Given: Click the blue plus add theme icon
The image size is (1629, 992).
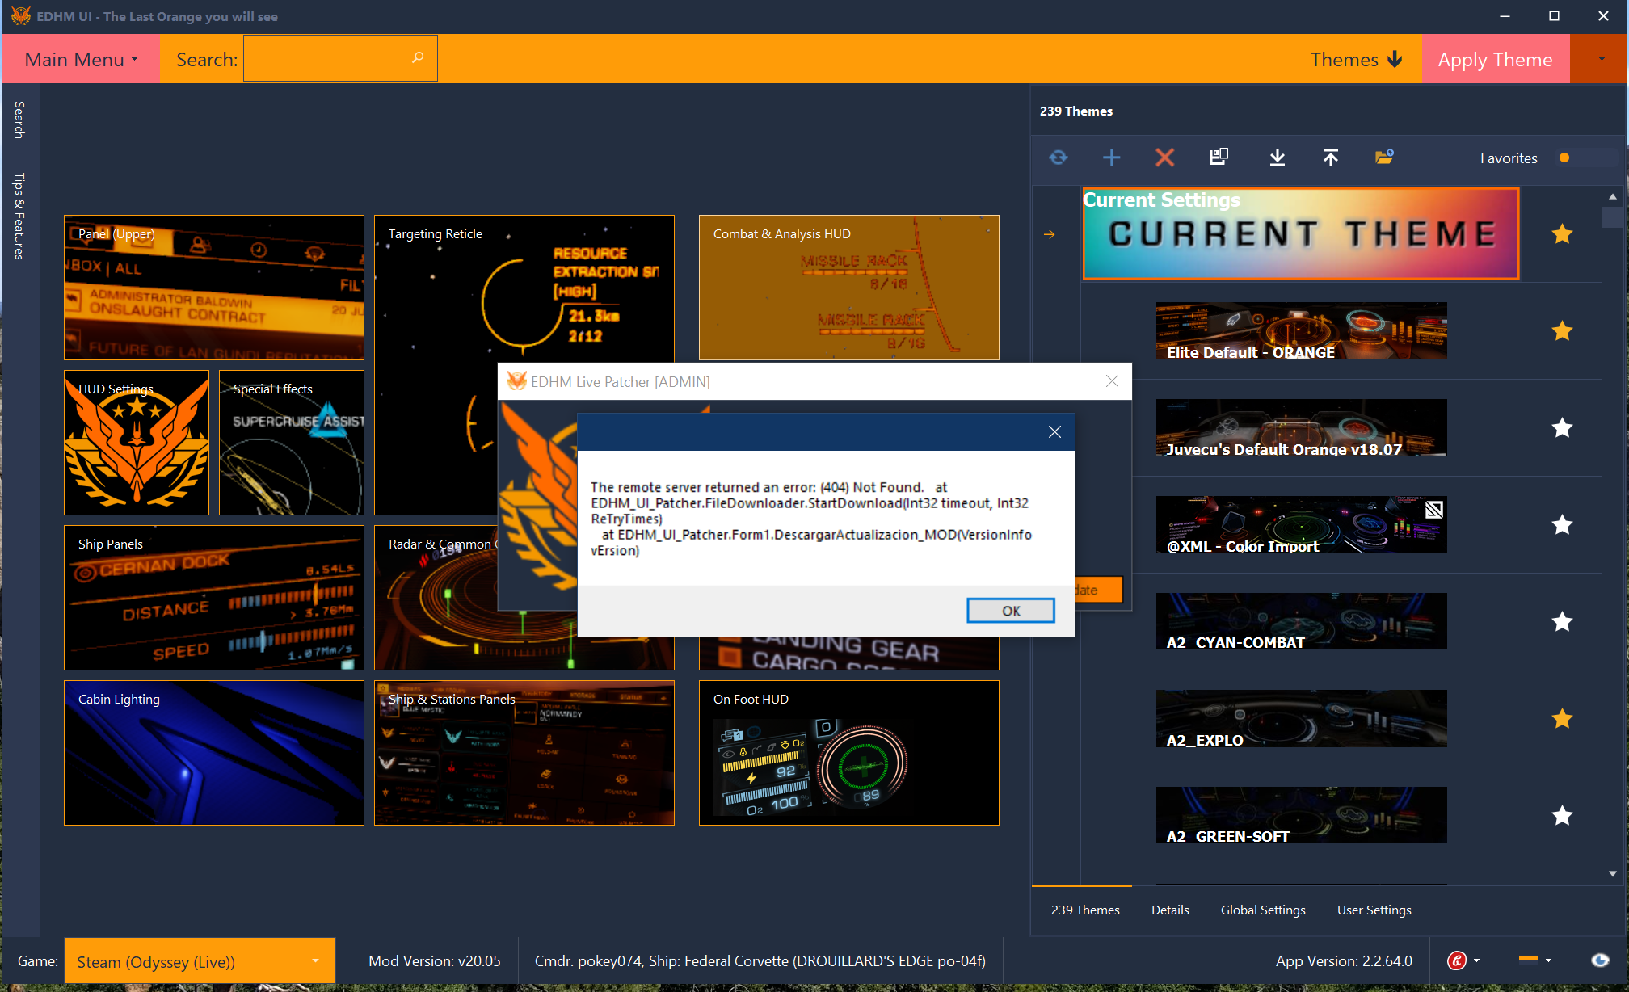Looking at the screenshot, I should tap(1112, 158).
